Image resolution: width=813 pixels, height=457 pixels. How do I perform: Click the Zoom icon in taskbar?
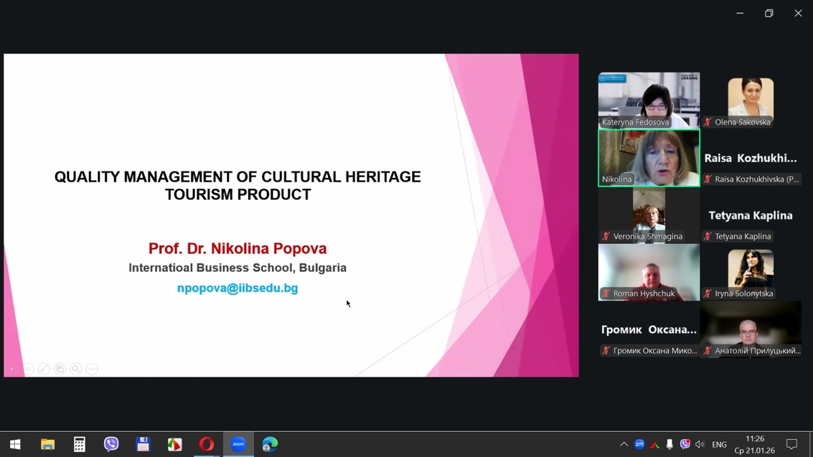[x=238, y=444]
